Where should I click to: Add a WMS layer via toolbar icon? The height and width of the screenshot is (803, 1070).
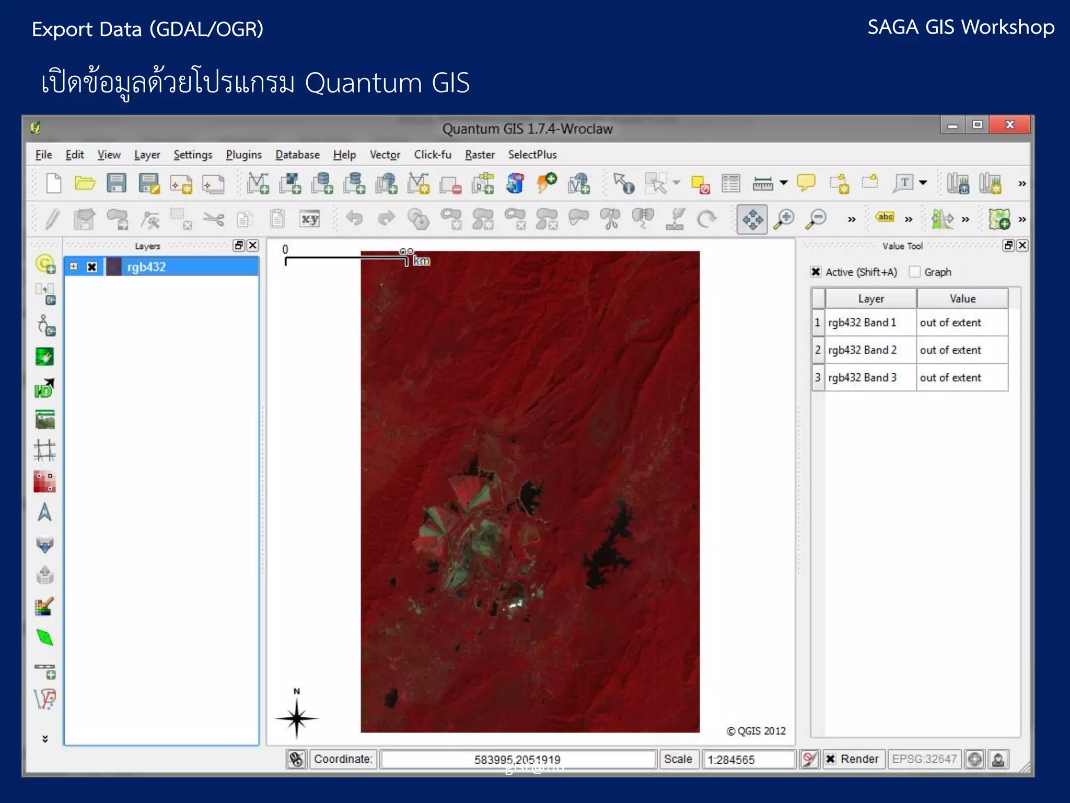pos(386,183)
